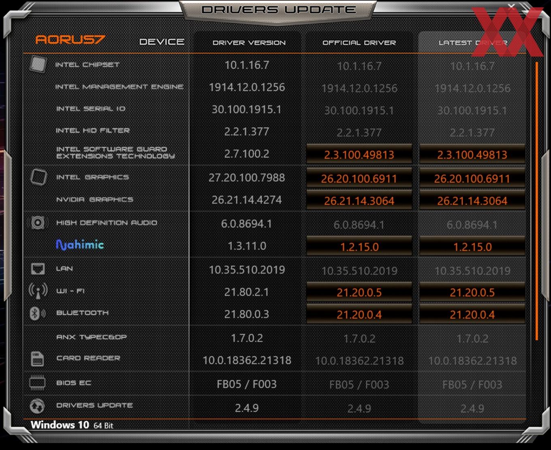Select official NVIDIA Graphics driver 26.21.14.3064

point(359,200)
